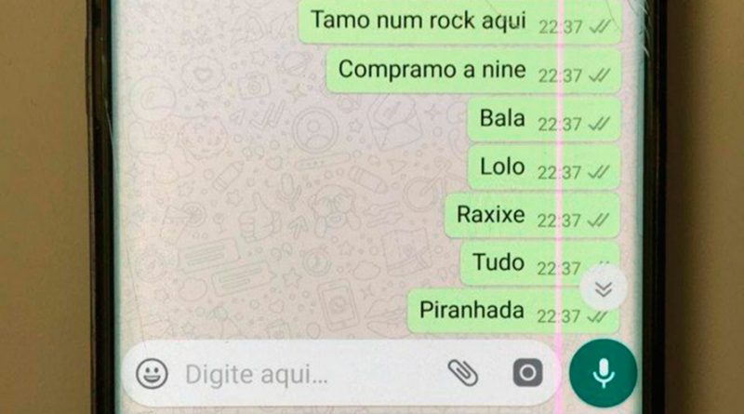The image size is (744, 414).
Task: Tap the green microphone voice button
Action: pos(603,373)
